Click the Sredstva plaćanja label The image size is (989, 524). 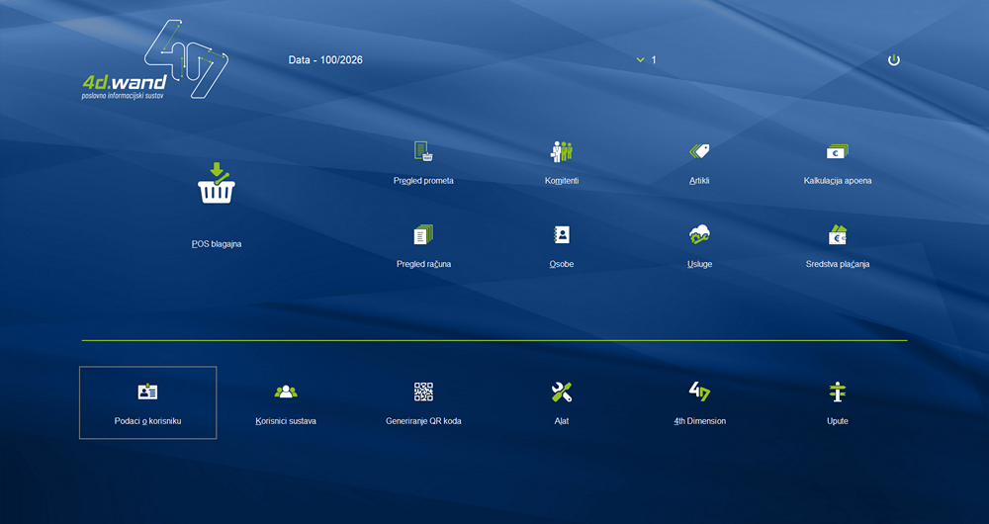coord(838,264)
